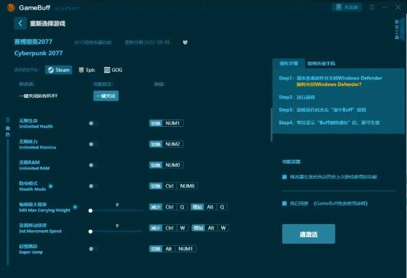The height and width of the screenshot is (278, 407).
Task: Click the heart favorite icon
Action: pos(185,42)
